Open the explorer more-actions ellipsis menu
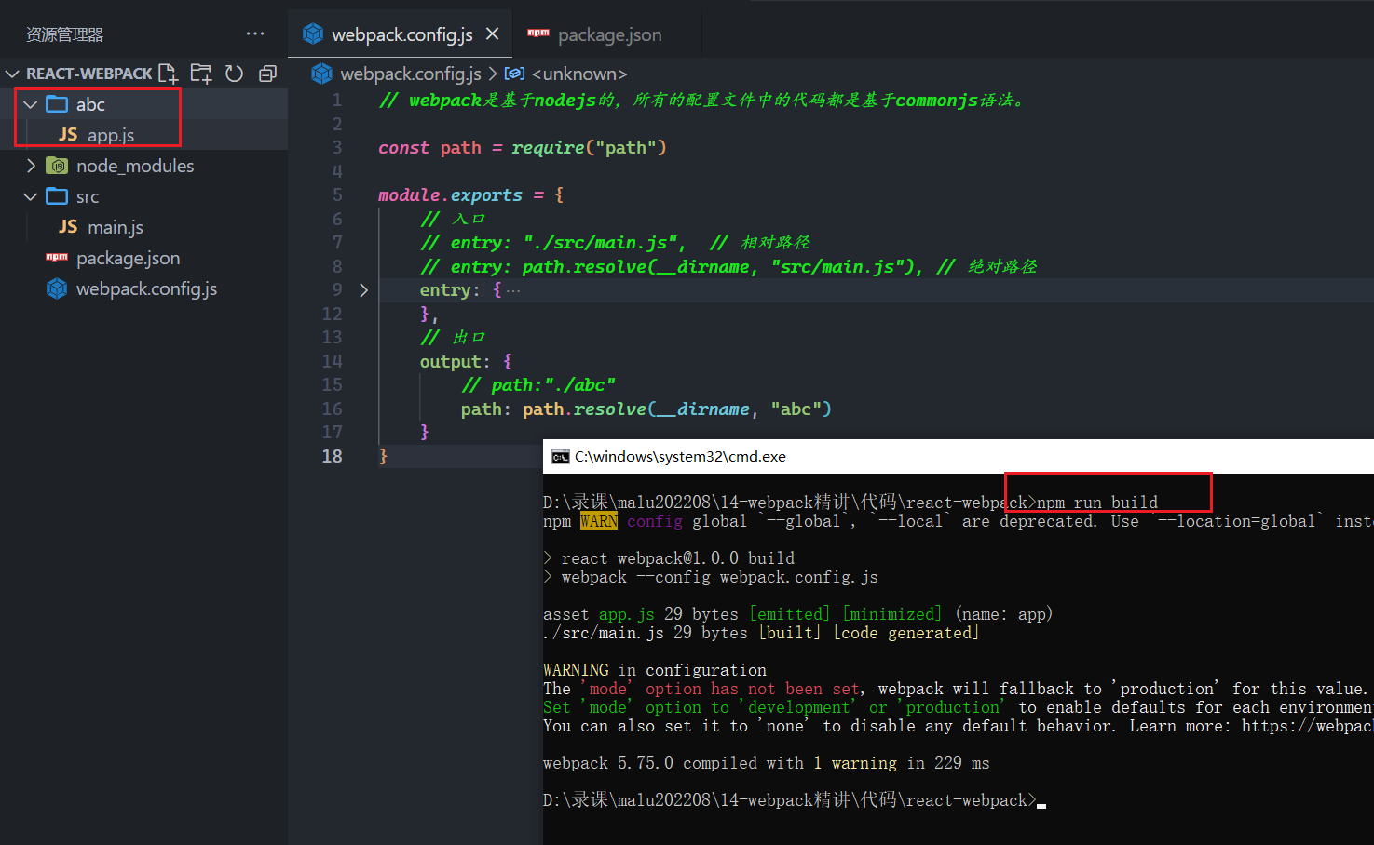Screen dimensions: 1374x845 (255, 34)
